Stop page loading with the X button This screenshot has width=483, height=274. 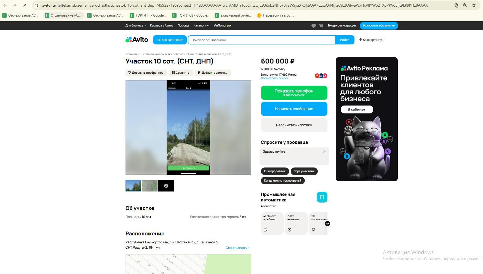(25, 5)
